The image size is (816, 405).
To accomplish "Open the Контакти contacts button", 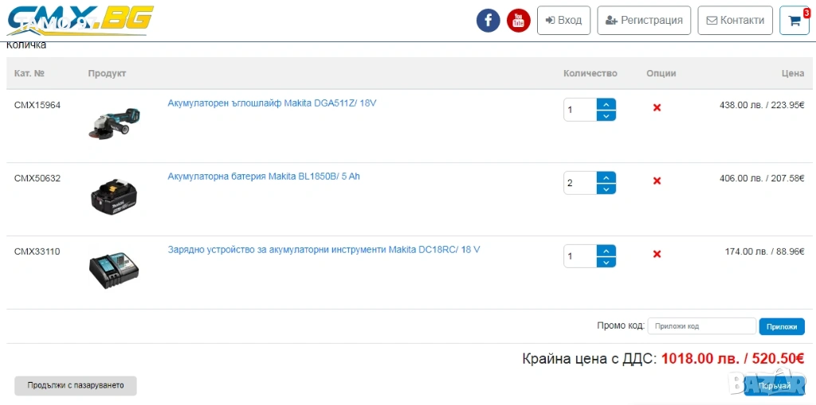I will click(735, 20).
